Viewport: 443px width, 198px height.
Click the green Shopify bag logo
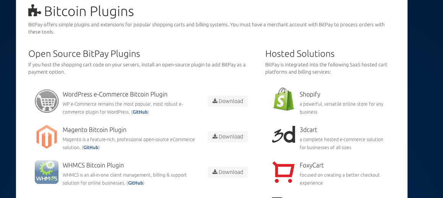pyautogui.click(x=284, y=99)
